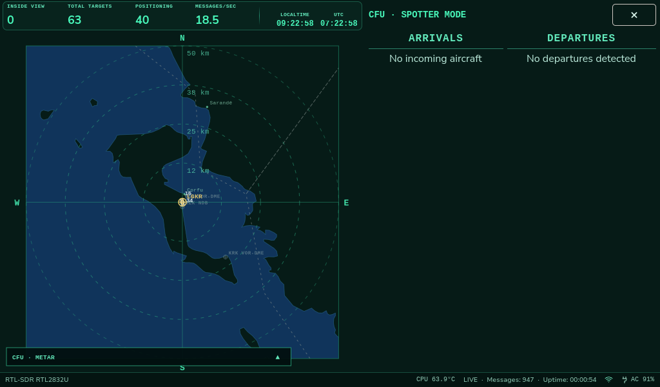The width and height of the screenshot is (660, 387).
Task: Click the Sarandë town dot
Action: tap(207, 107)
